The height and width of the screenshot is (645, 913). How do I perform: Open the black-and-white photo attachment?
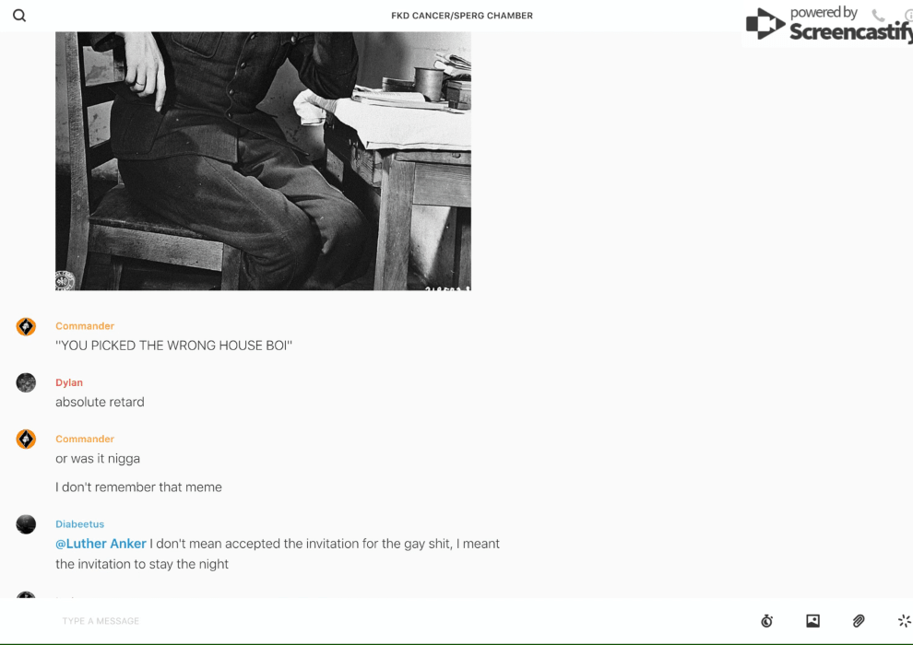(x=263, y=161)
